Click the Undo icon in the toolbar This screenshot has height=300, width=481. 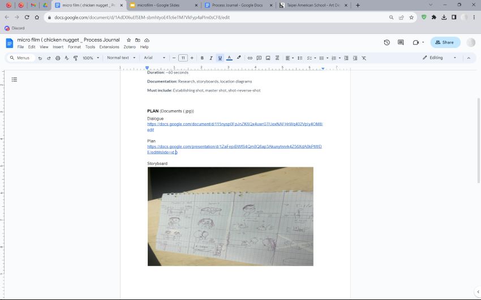click(x=40, y=58)
